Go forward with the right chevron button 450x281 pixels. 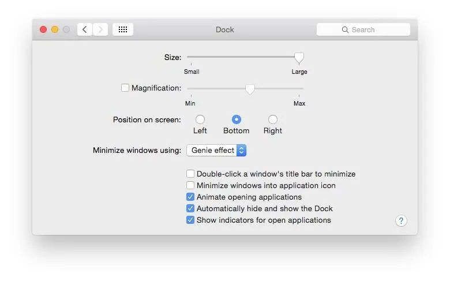pos(100,29)
